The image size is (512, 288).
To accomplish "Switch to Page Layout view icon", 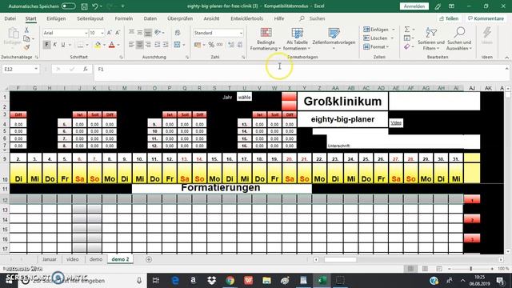I will coord(425,269).
